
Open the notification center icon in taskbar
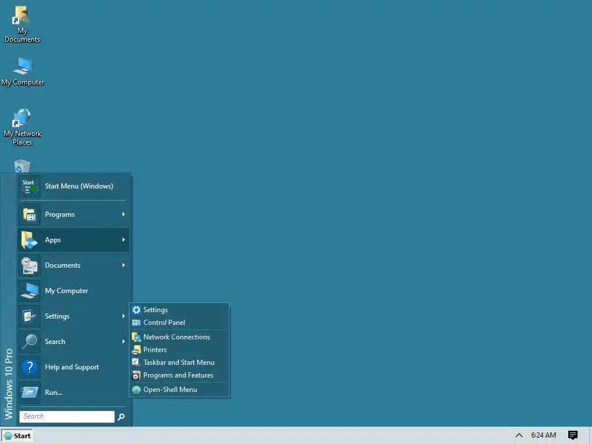tap(573, 435)
